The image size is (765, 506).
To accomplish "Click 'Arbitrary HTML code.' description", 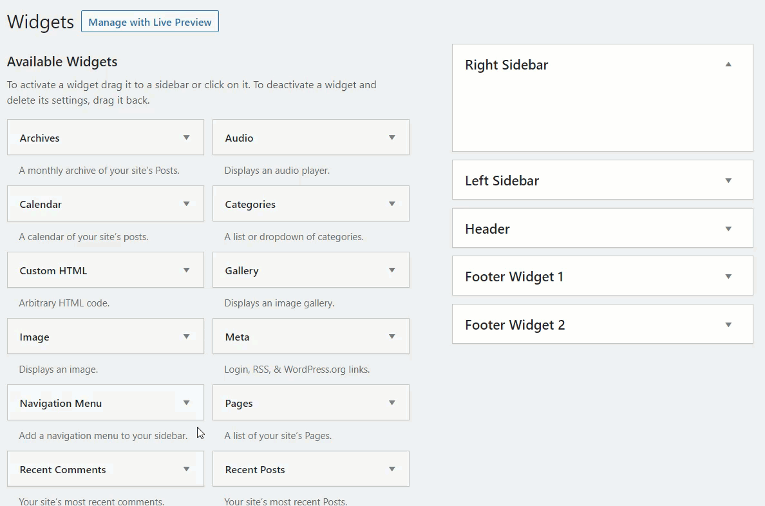I will click(64, 303).
